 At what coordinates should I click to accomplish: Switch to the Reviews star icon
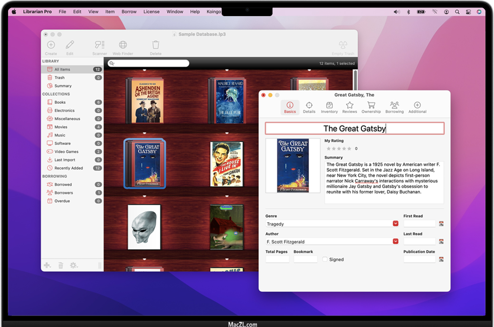pyautogui.click(x=350, y=105)
